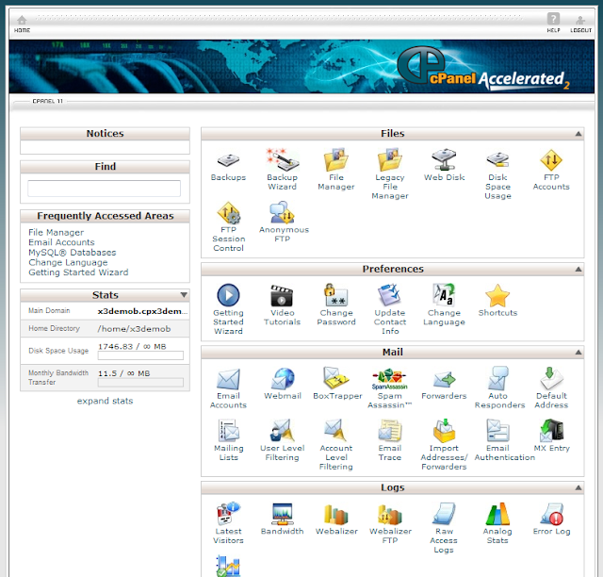Collapse the Files section
Screen dimensions: 603x577
pyautogui.click(x=578, y=134)
